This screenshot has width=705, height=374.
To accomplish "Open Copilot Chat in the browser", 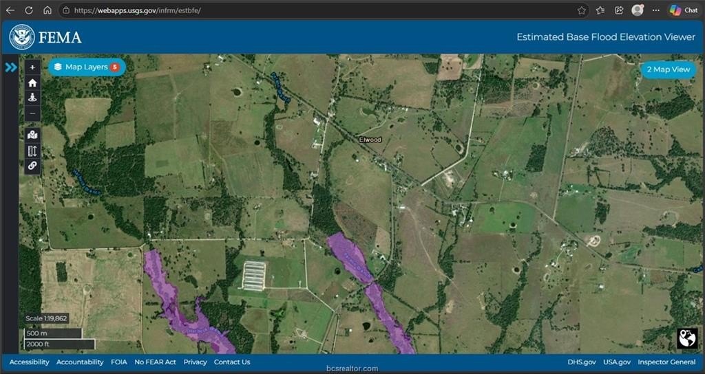I will pos(684,10).
